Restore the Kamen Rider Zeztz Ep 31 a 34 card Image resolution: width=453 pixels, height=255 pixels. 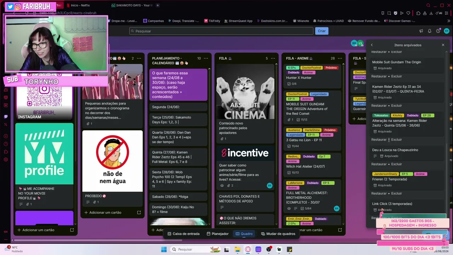click(x=379, y=106)
